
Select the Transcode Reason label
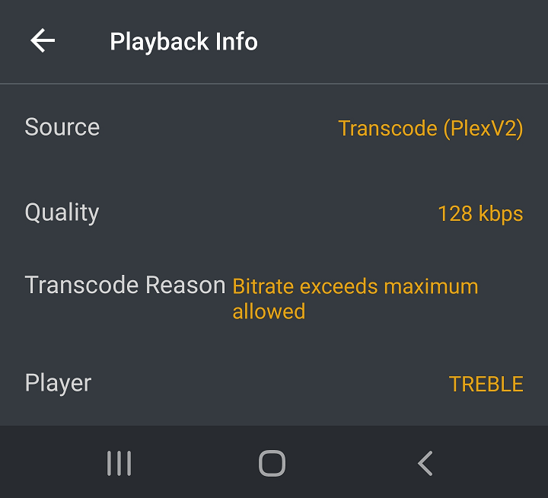[125, 286]
